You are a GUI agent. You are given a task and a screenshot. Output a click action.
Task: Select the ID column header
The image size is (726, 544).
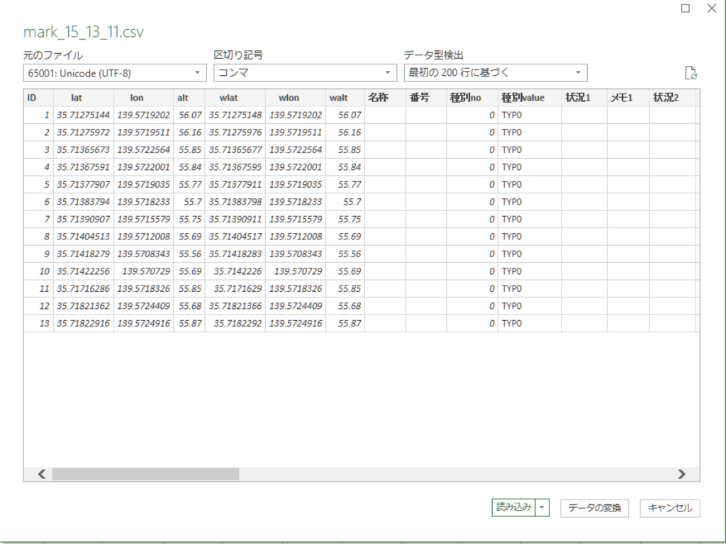[38, 98]
